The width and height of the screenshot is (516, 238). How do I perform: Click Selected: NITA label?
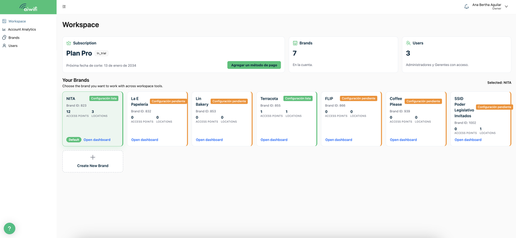click(x=499, y=83)
